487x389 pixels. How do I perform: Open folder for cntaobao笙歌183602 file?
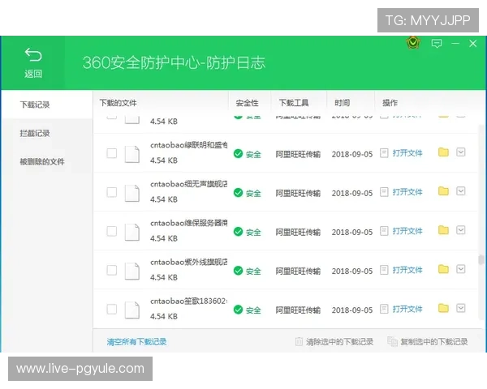[x=443, y=308]
